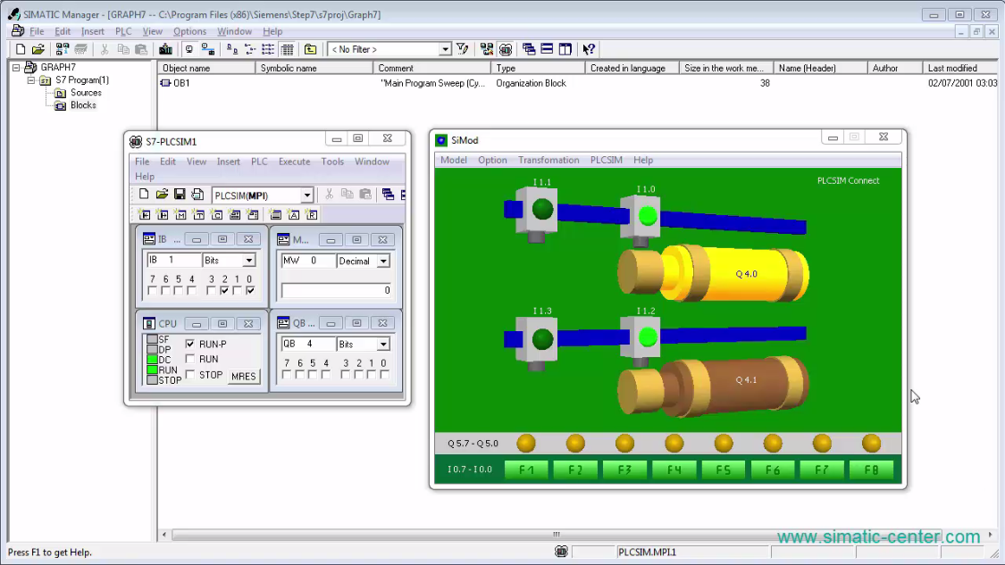This screenshot has width=1005, height=565.
Task: Select the Sources folder in project tree
Action: 85,93
